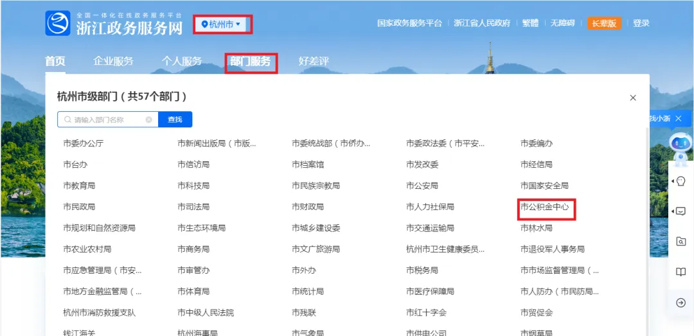Select 市交通运输局 department
Image resolution: width=694 pixels, height=336 pixels.
point(430,229)
